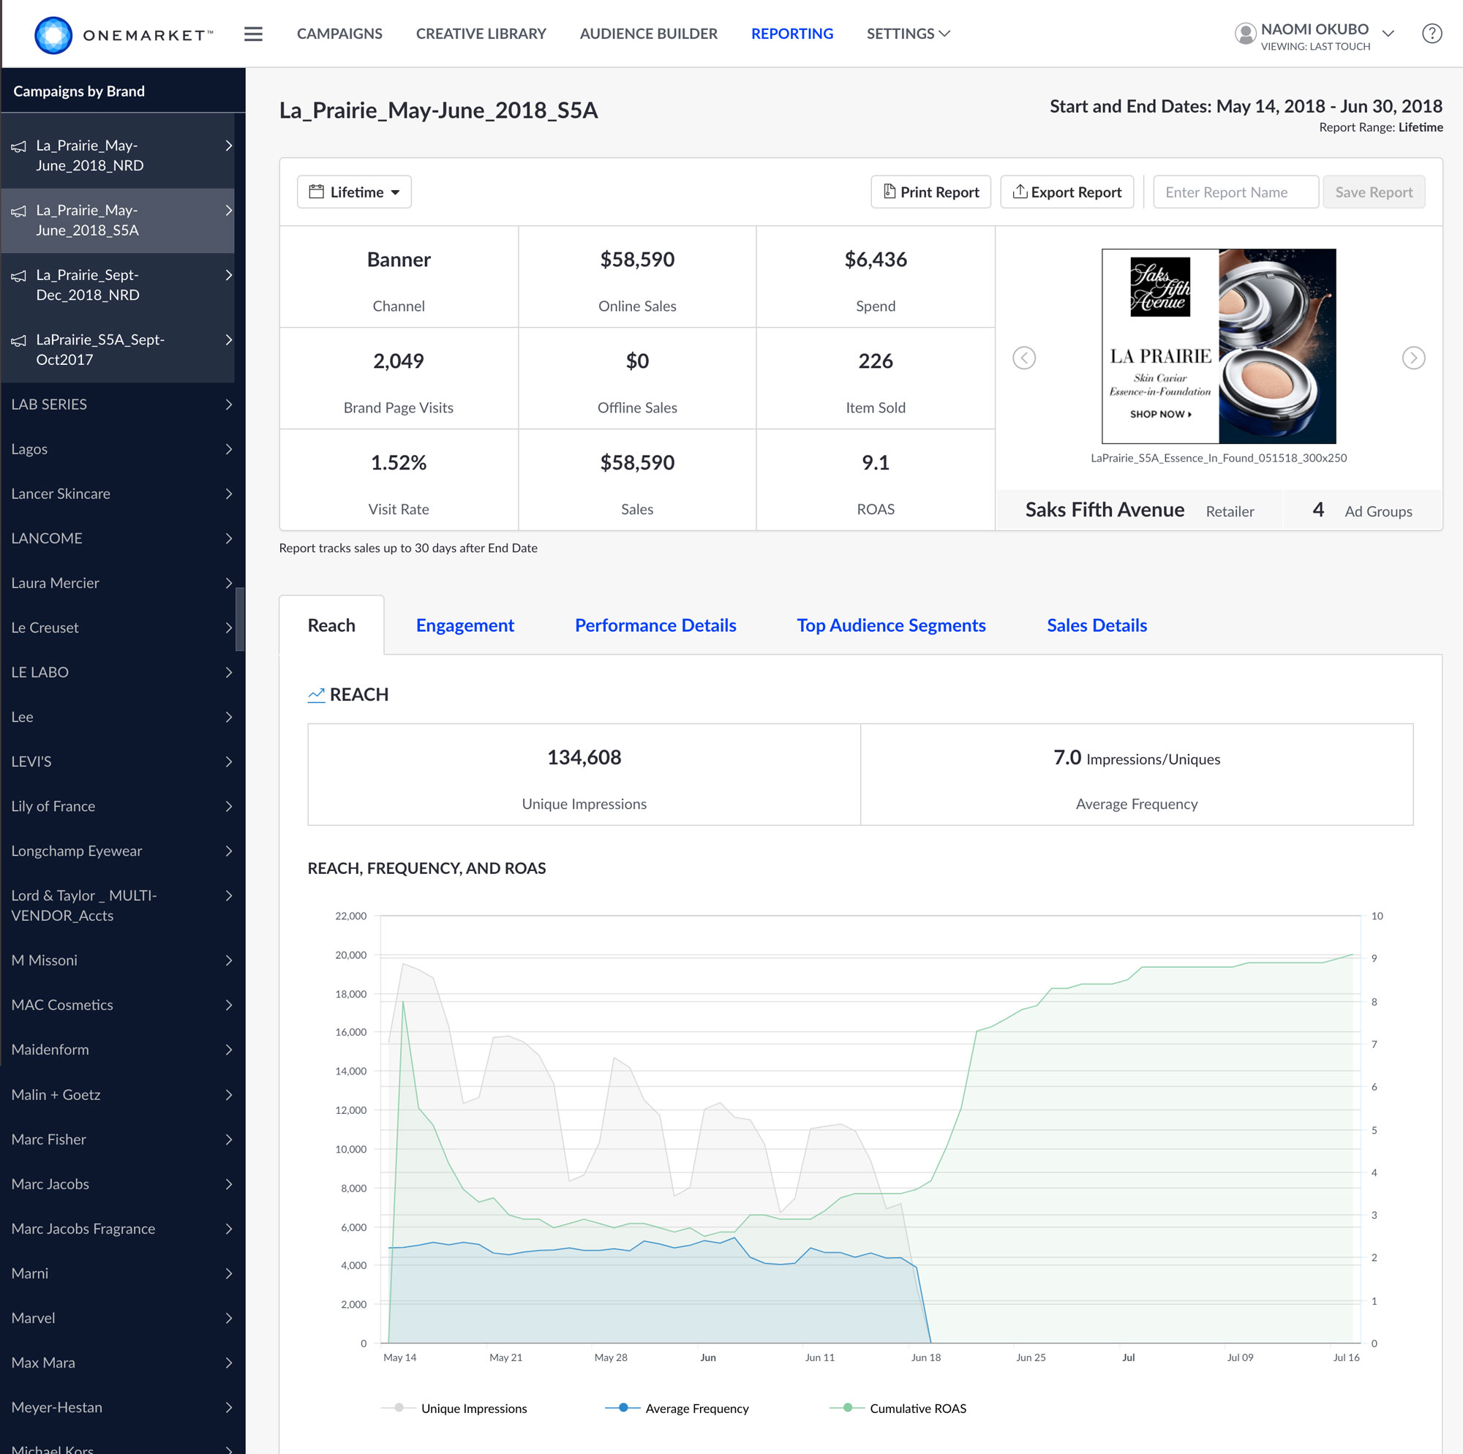The width and height of the screenshot is (1463, 1454).
Task: Switch to Sales Details tab
Action: point(1097,625)
